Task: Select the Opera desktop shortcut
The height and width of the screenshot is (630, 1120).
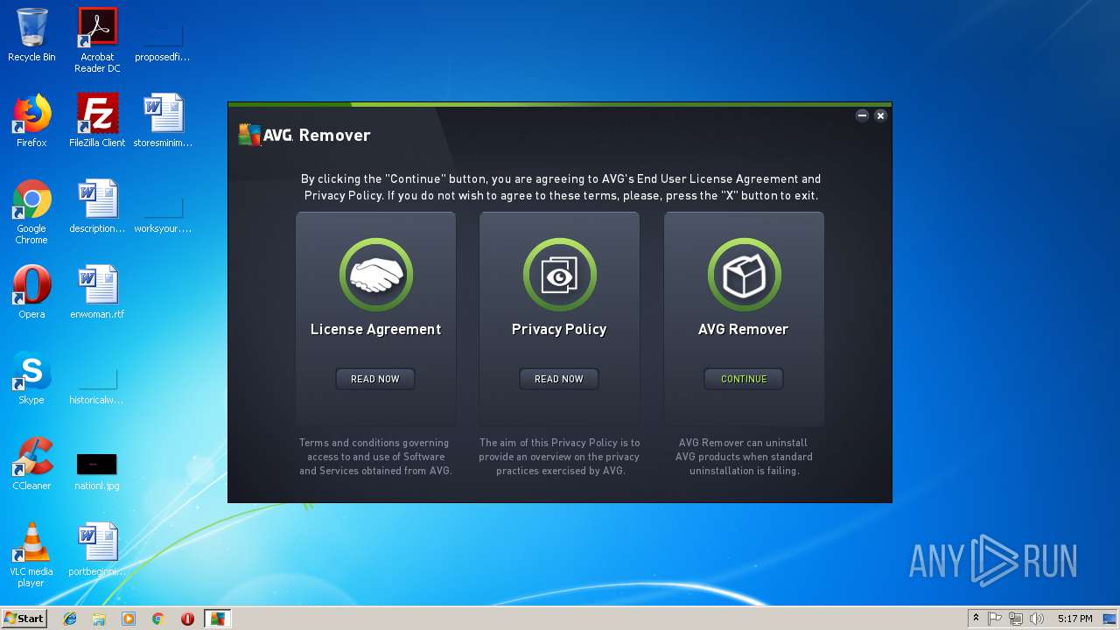Action: (x=31, y=292)
